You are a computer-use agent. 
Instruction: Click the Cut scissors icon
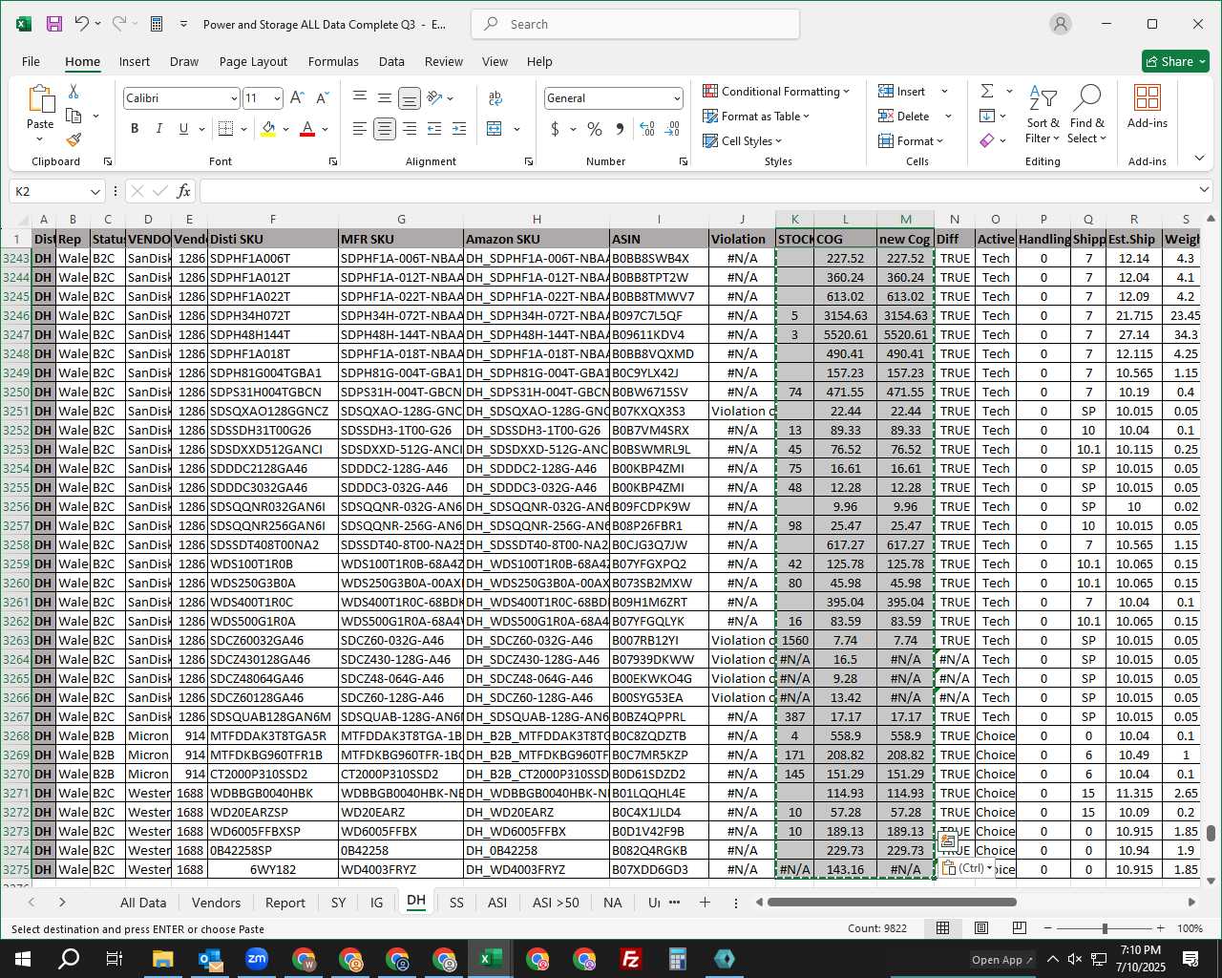(x=74, y=92)
